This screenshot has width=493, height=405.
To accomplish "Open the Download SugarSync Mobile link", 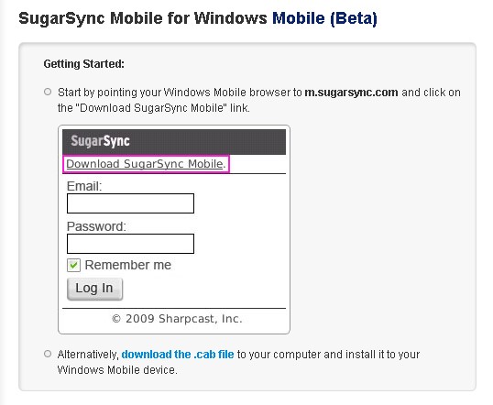I will coord(146,164).
